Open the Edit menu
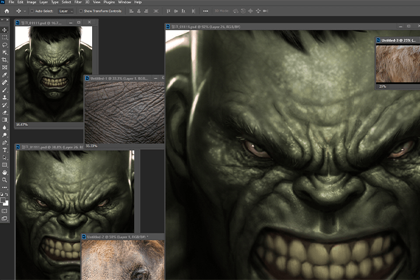This screenshot has width=420, height=280. [x=20, y=2]
